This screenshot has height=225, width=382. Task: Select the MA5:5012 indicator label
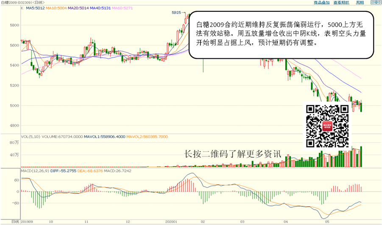35,8
